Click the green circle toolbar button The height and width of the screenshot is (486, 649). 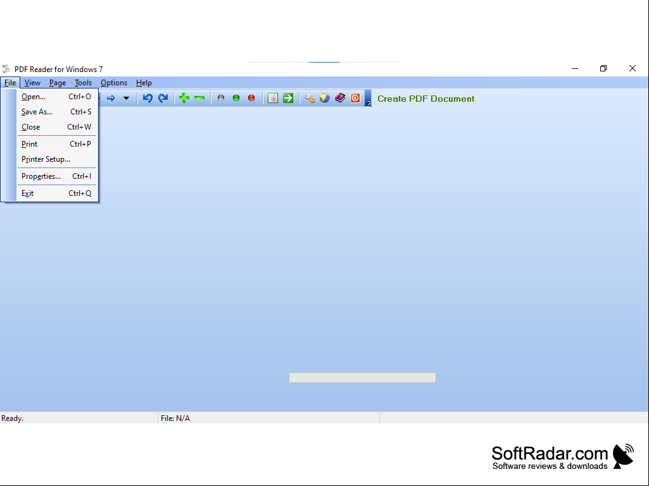[236, 98]
